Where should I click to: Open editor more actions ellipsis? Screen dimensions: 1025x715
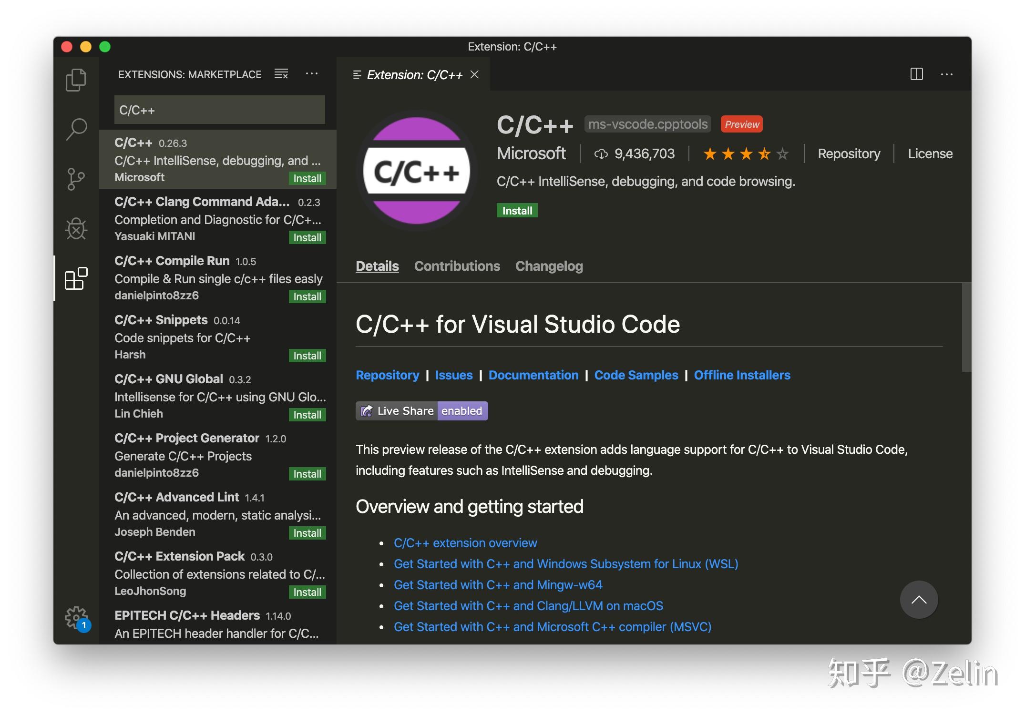[947, 74]
